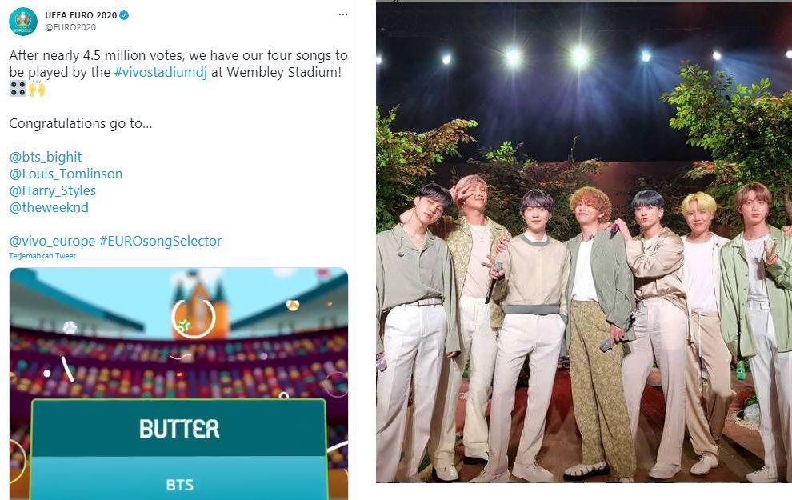Click the raised hands emoji
Image resolution: width=792 pixels, height=500 pixels.
[x=36, y=90]
